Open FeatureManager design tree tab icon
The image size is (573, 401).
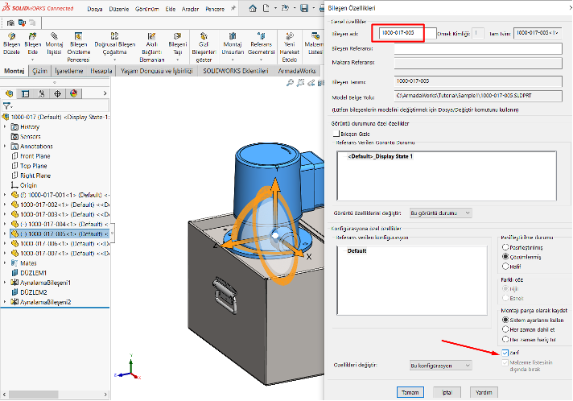tap(9, 94)
